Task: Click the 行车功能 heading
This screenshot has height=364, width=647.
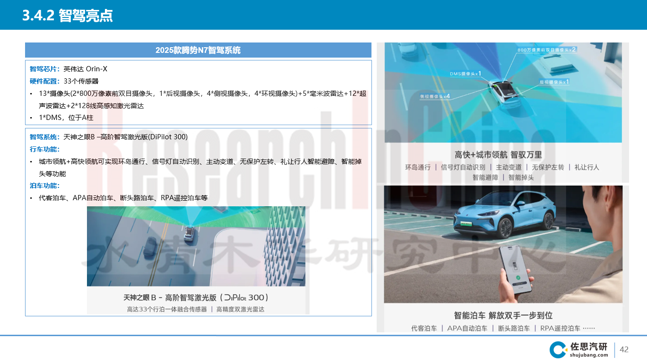Action: 44,149
